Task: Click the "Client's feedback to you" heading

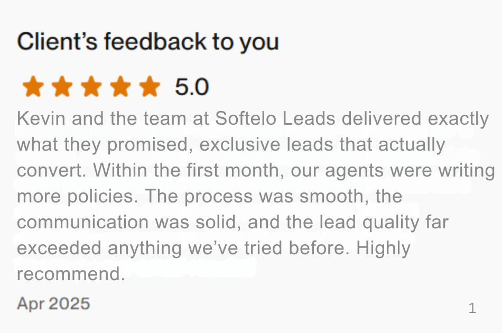Action: click(x=148, y=42)
